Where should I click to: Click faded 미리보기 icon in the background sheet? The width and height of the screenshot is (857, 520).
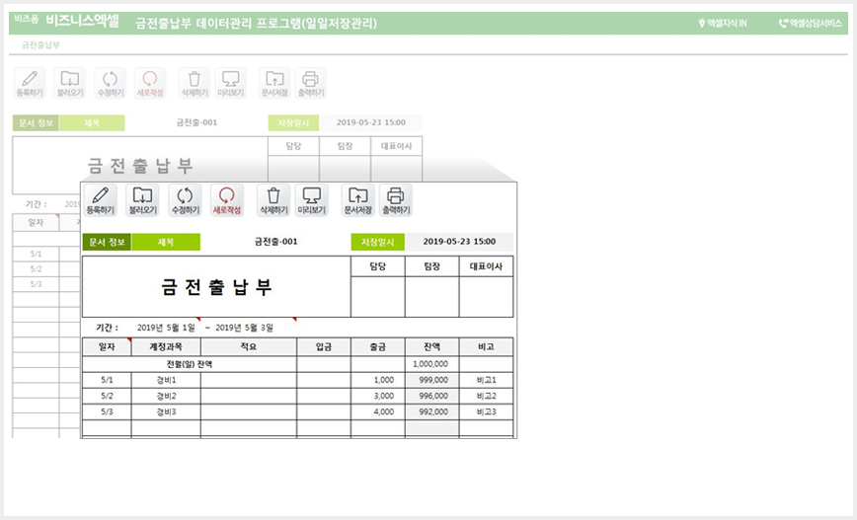[x=231, y=83]
